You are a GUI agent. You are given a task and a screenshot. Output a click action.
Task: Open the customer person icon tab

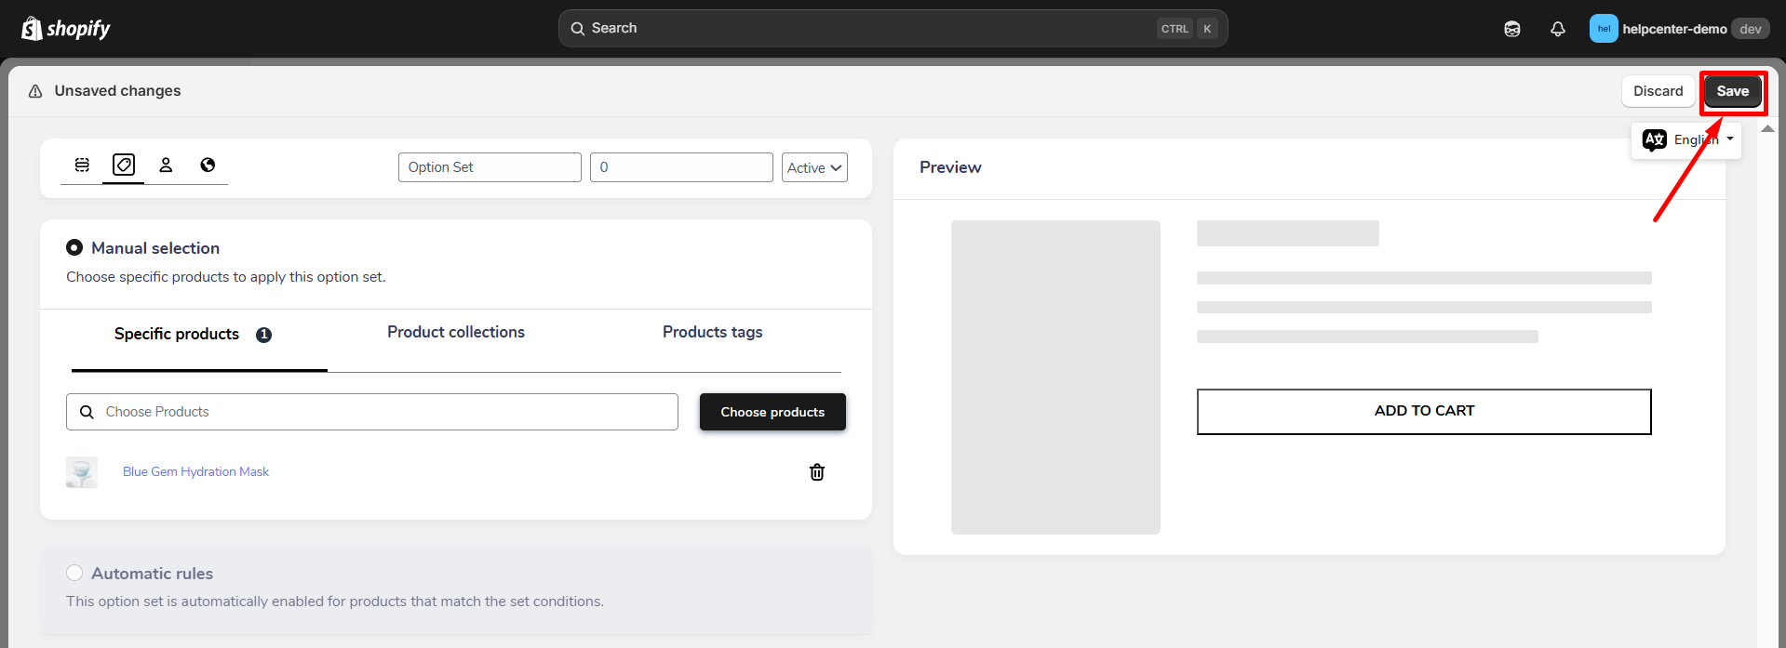point(166,165)
